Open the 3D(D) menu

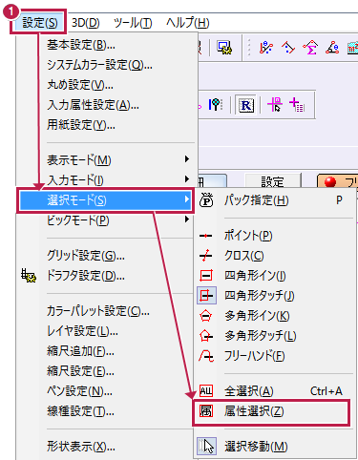tap(85, 23)
